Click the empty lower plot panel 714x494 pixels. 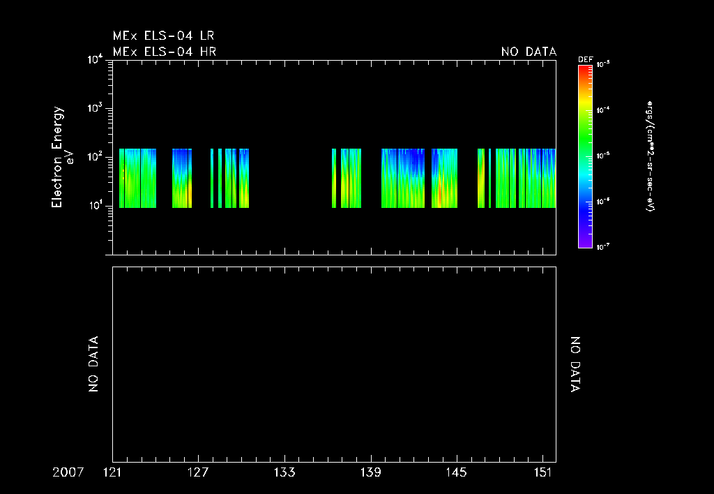(x=334, y=364)
